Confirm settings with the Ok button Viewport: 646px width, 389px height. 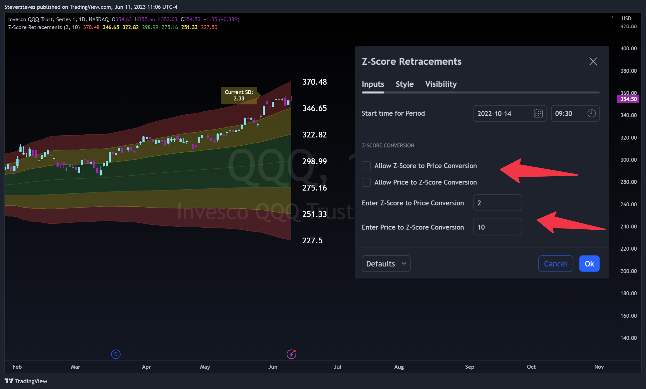click(589, 264)
